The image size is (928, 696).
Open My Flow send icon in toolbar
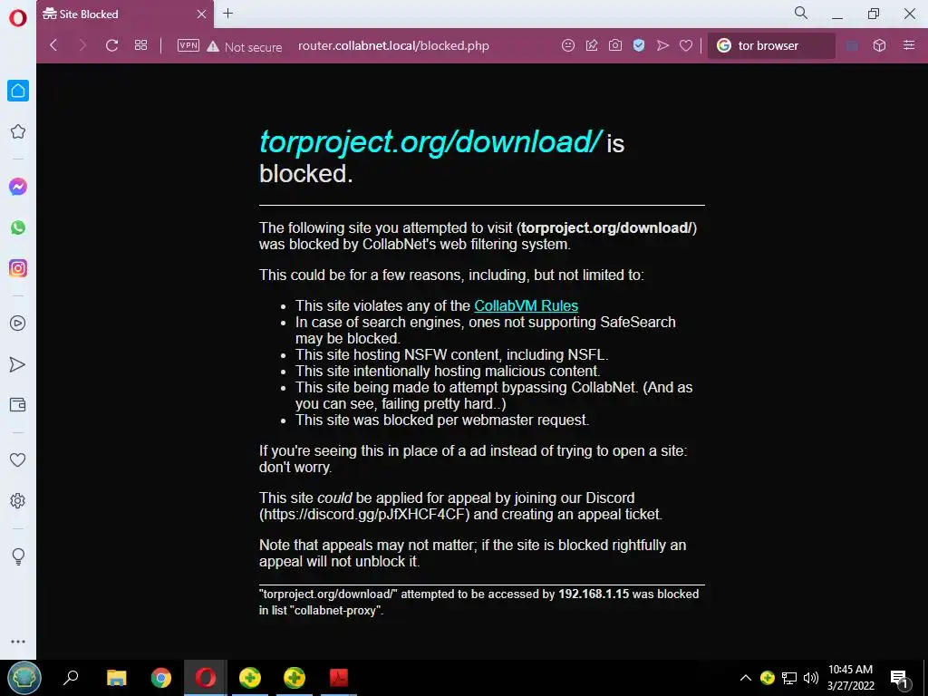pos(662,45)
